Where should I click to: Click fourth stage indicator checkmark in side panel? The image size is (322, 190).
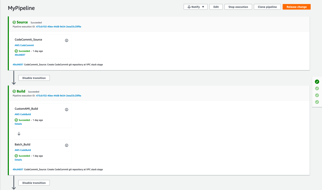click(317, 102)
